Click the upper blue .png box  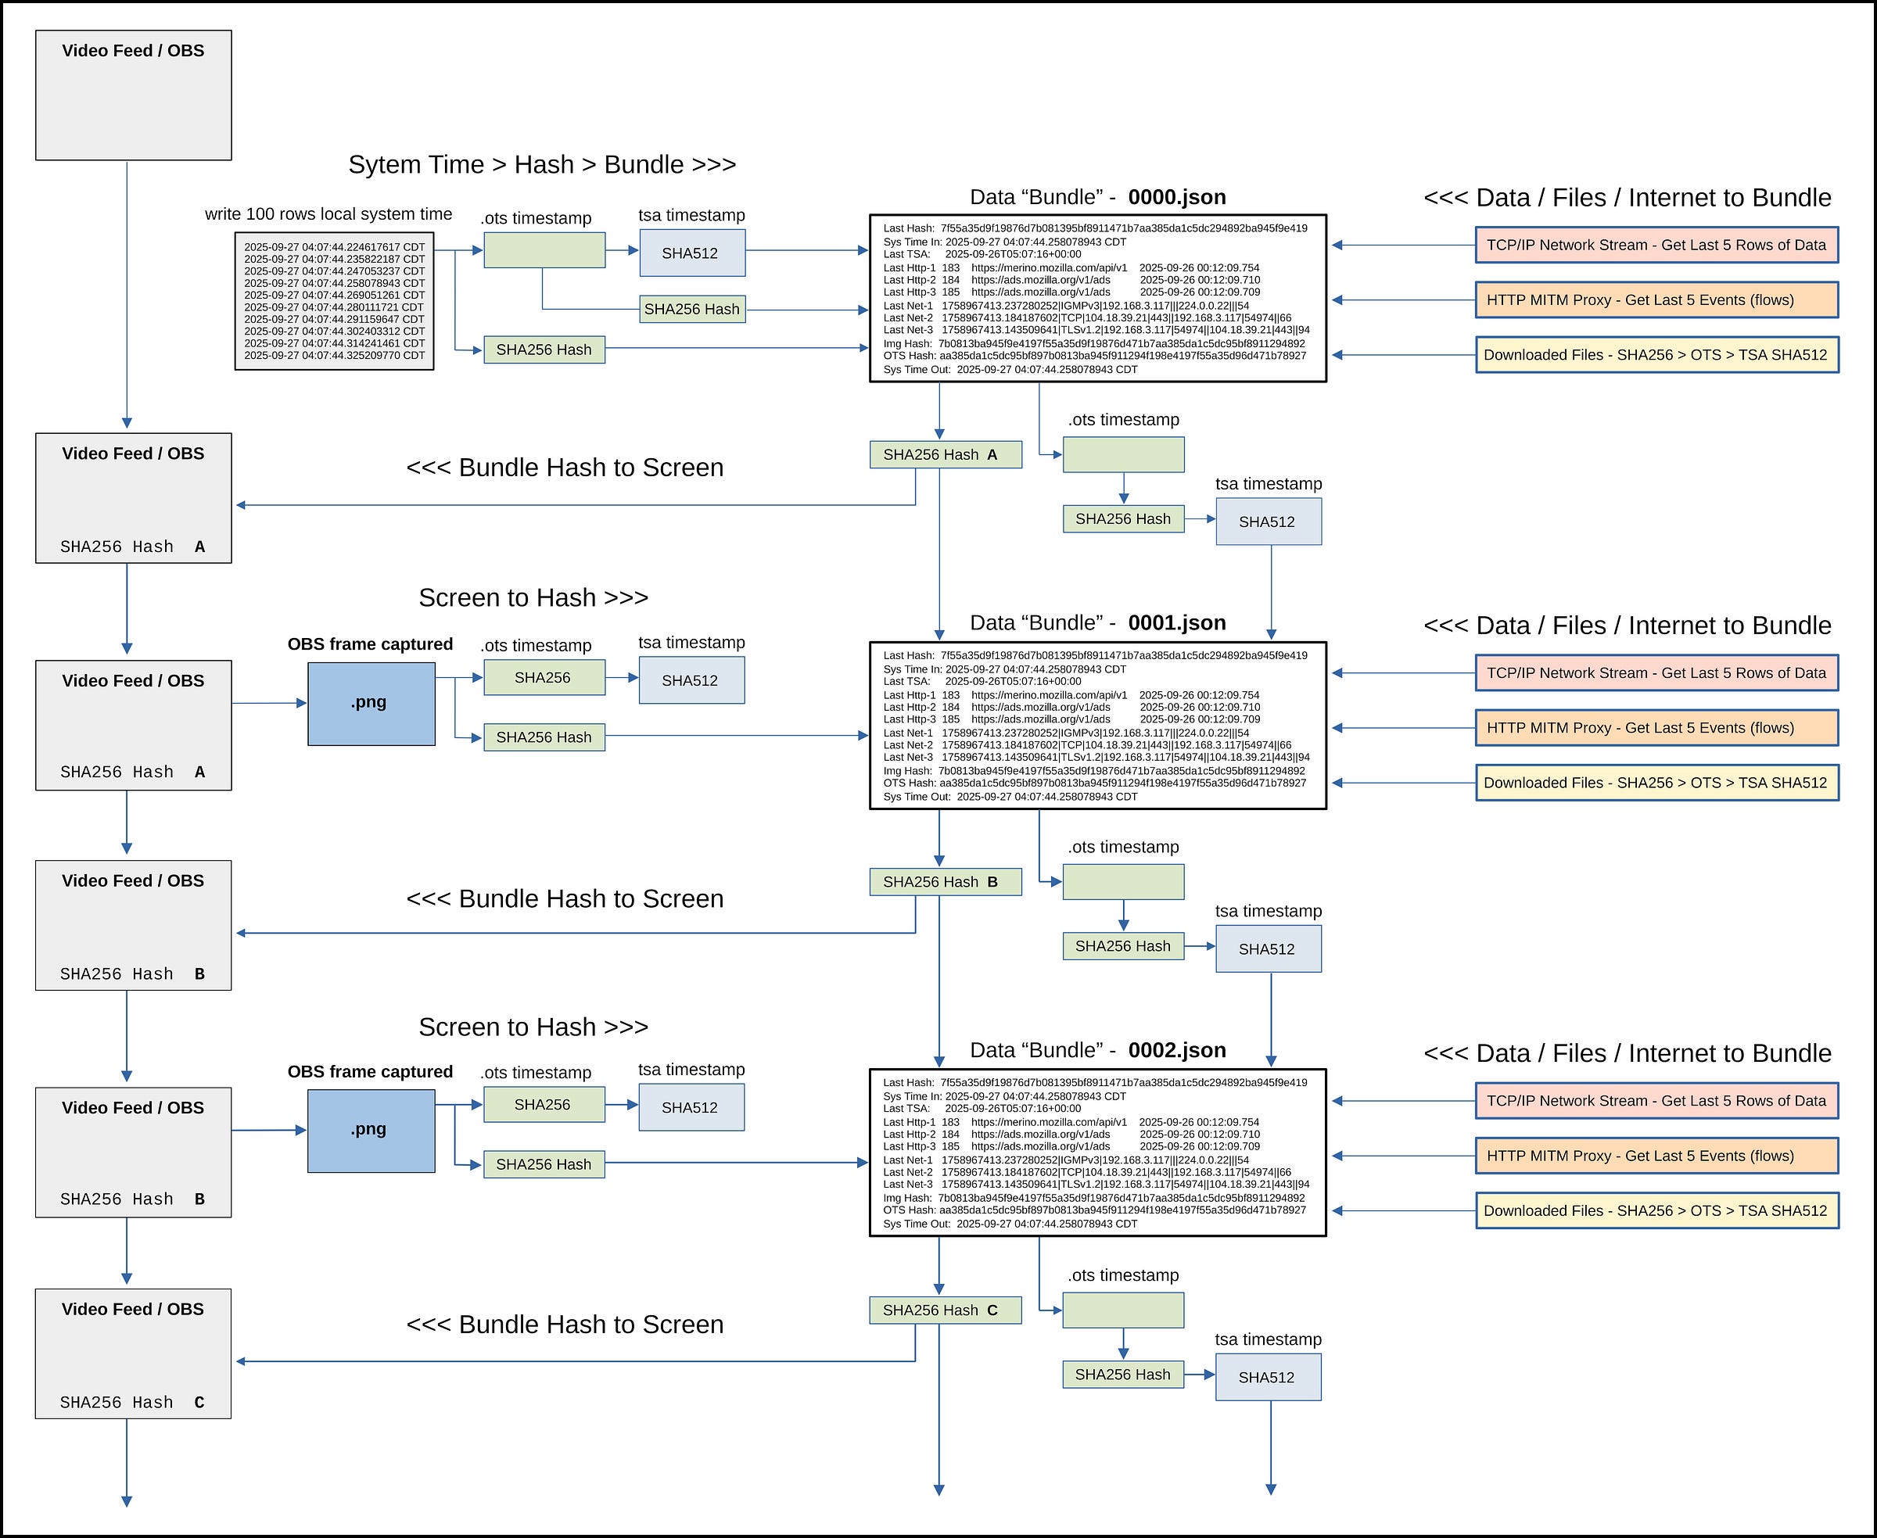pyautogui.click(x=371, y=704)
